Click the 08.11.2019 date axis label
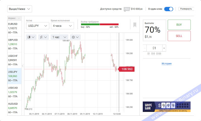The height and width of the screenshot is (121, 201). 72,114
